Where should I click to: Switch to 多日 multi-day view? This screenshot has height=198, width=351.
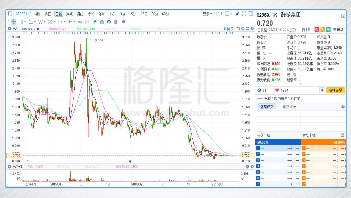[x=48, y=14]
